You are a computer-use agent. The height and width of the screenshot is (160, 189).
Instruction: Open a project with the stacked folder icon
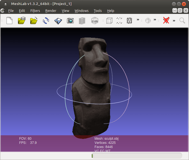[x=22, y=21]
